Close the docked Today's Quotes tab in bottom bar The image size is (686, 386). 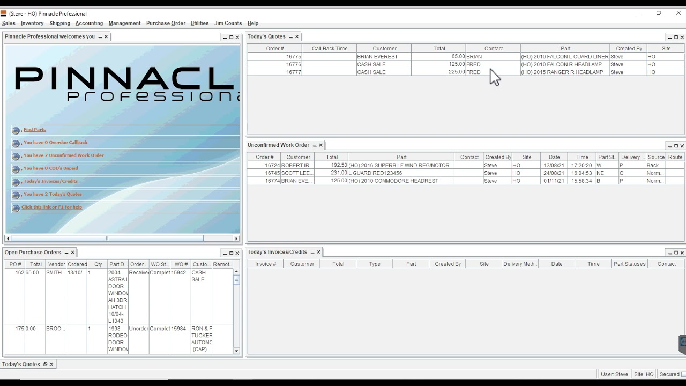51,365
